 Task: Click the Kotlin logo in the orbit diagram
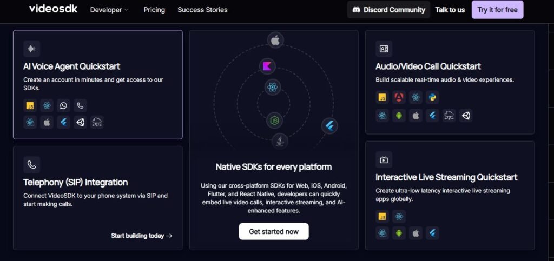point(267,66)
